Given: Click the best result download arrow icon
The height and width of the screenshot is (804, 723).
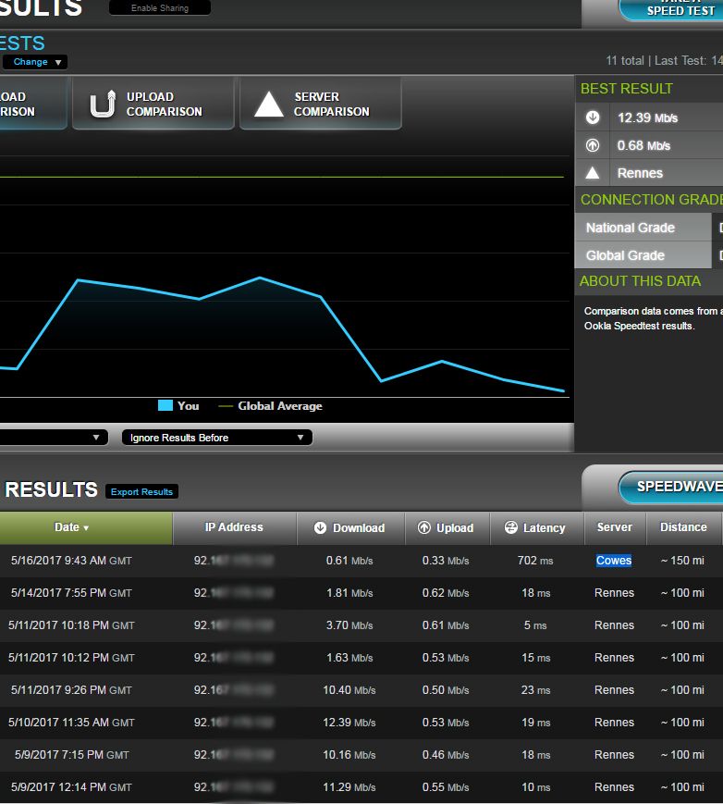Looking at the screenshot, I should click(593, 118).
